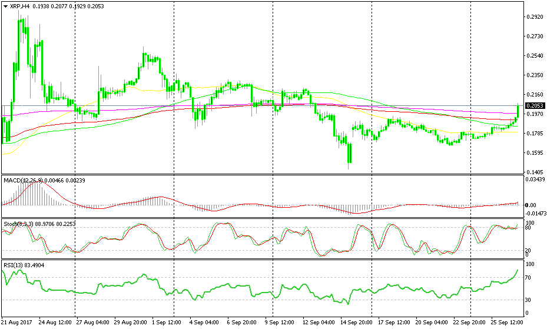This screenshot has width=547, height=329.
Task: Select the 1 Sep 12:00 time label
Action: [x=167, y=322]
